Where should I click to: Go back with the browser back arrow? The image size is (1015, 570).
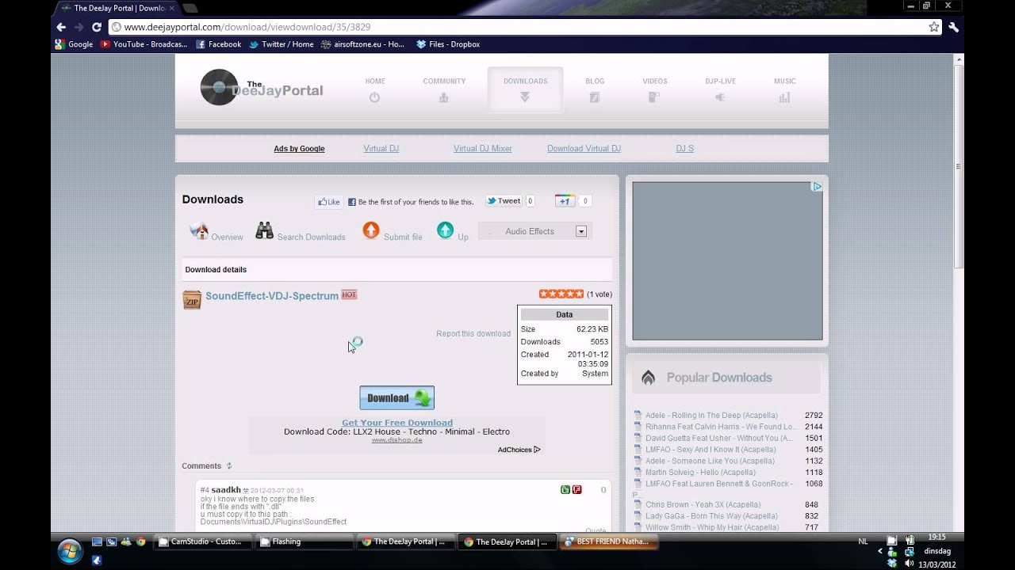click(x=61, y=27)
